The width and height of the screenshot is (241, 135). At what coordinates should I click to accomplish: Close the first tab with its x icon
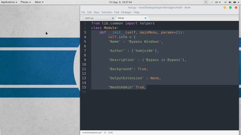[x=113, y=18]
